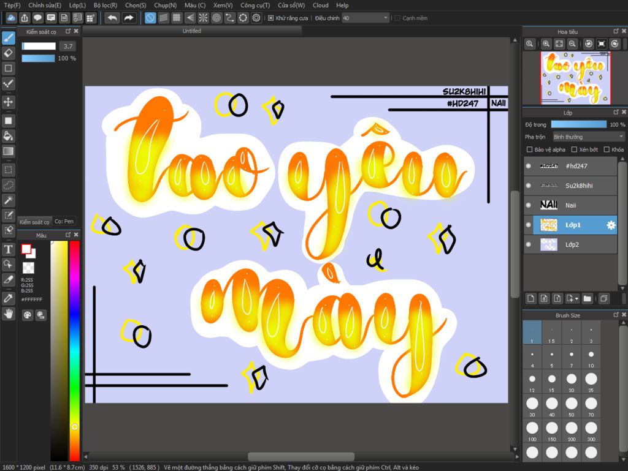Click the cloud save toolbar icon
Image resolution: width=628 pixels, height=471 pixels.
coord(11,18)
